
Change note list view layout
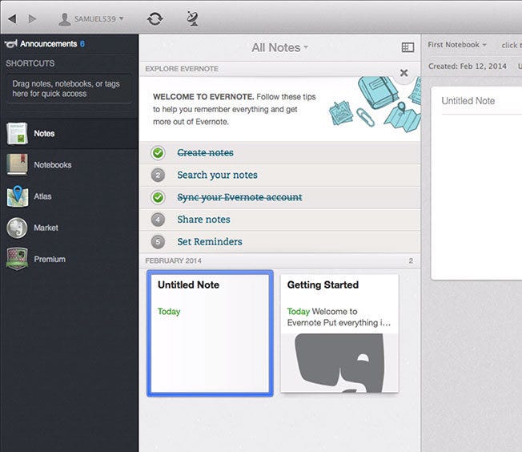click(x=408, y=47)
